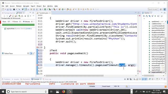
Task: Click the Open Type toolbar icon
Action: click(68, 9)
